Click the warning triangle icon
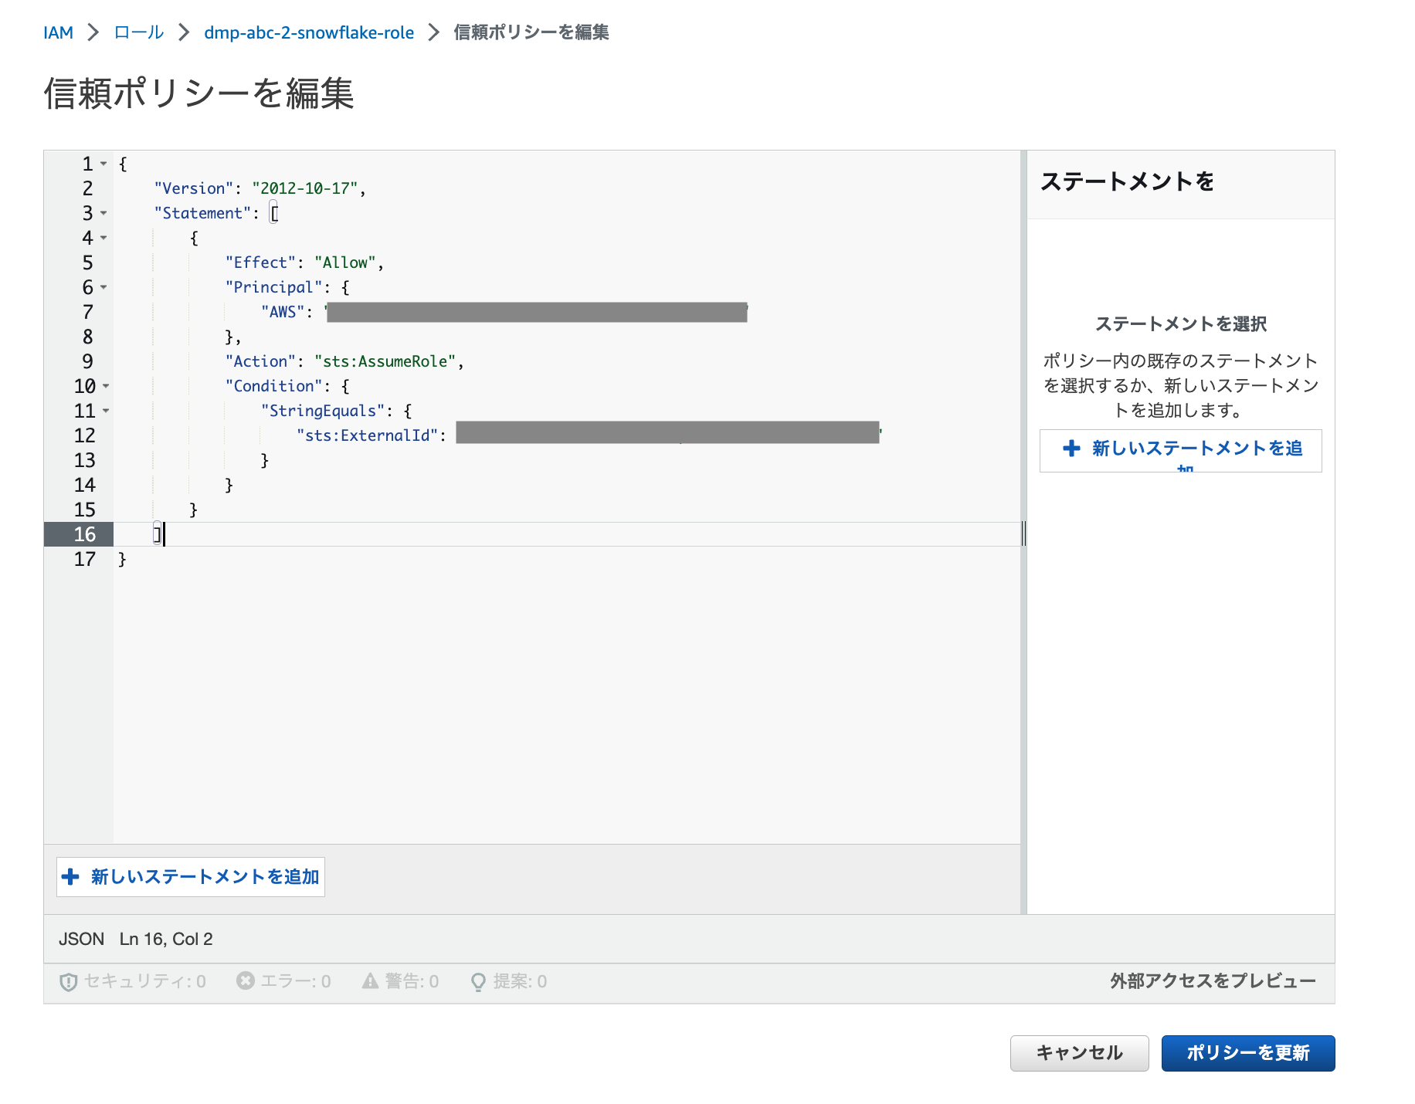Viewport: 1415px width, 1104px height. click(371, 980)
